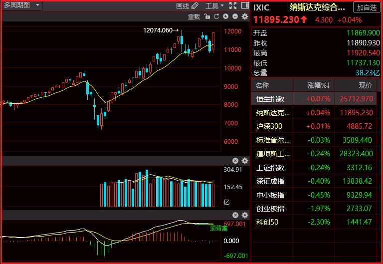The height and width of the screenshot is (264, 383).
Task: Close the MACD indicator panel
Action: pos(235,215)
